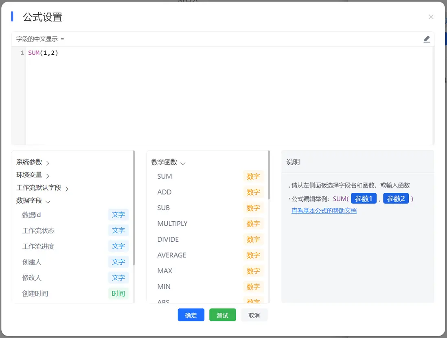Viewport: 447px width, 338px height.
Task: Click the 数字 tag next to SUM
Action: point(253,176)
